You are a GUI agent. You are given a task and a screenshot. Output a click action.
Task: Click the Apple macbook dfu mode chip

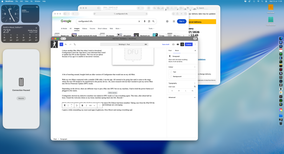85,35
